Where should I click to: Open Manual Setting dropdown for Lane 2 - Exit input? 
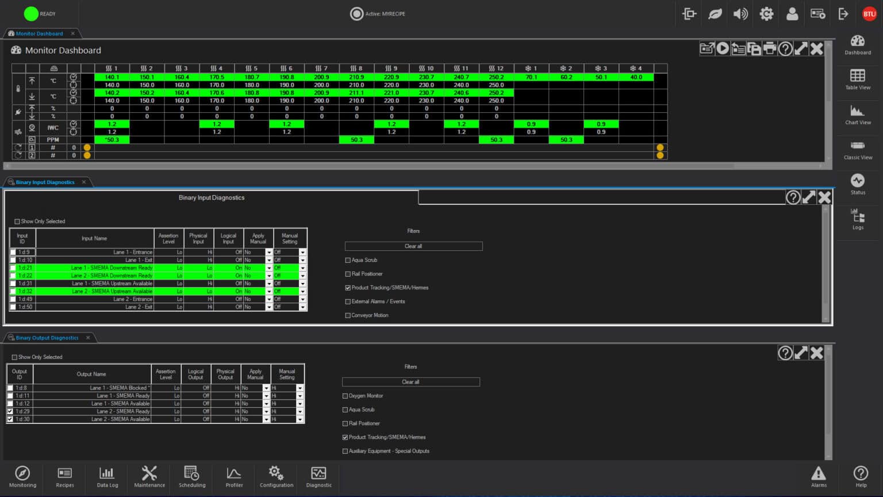[x=303, y=307]
